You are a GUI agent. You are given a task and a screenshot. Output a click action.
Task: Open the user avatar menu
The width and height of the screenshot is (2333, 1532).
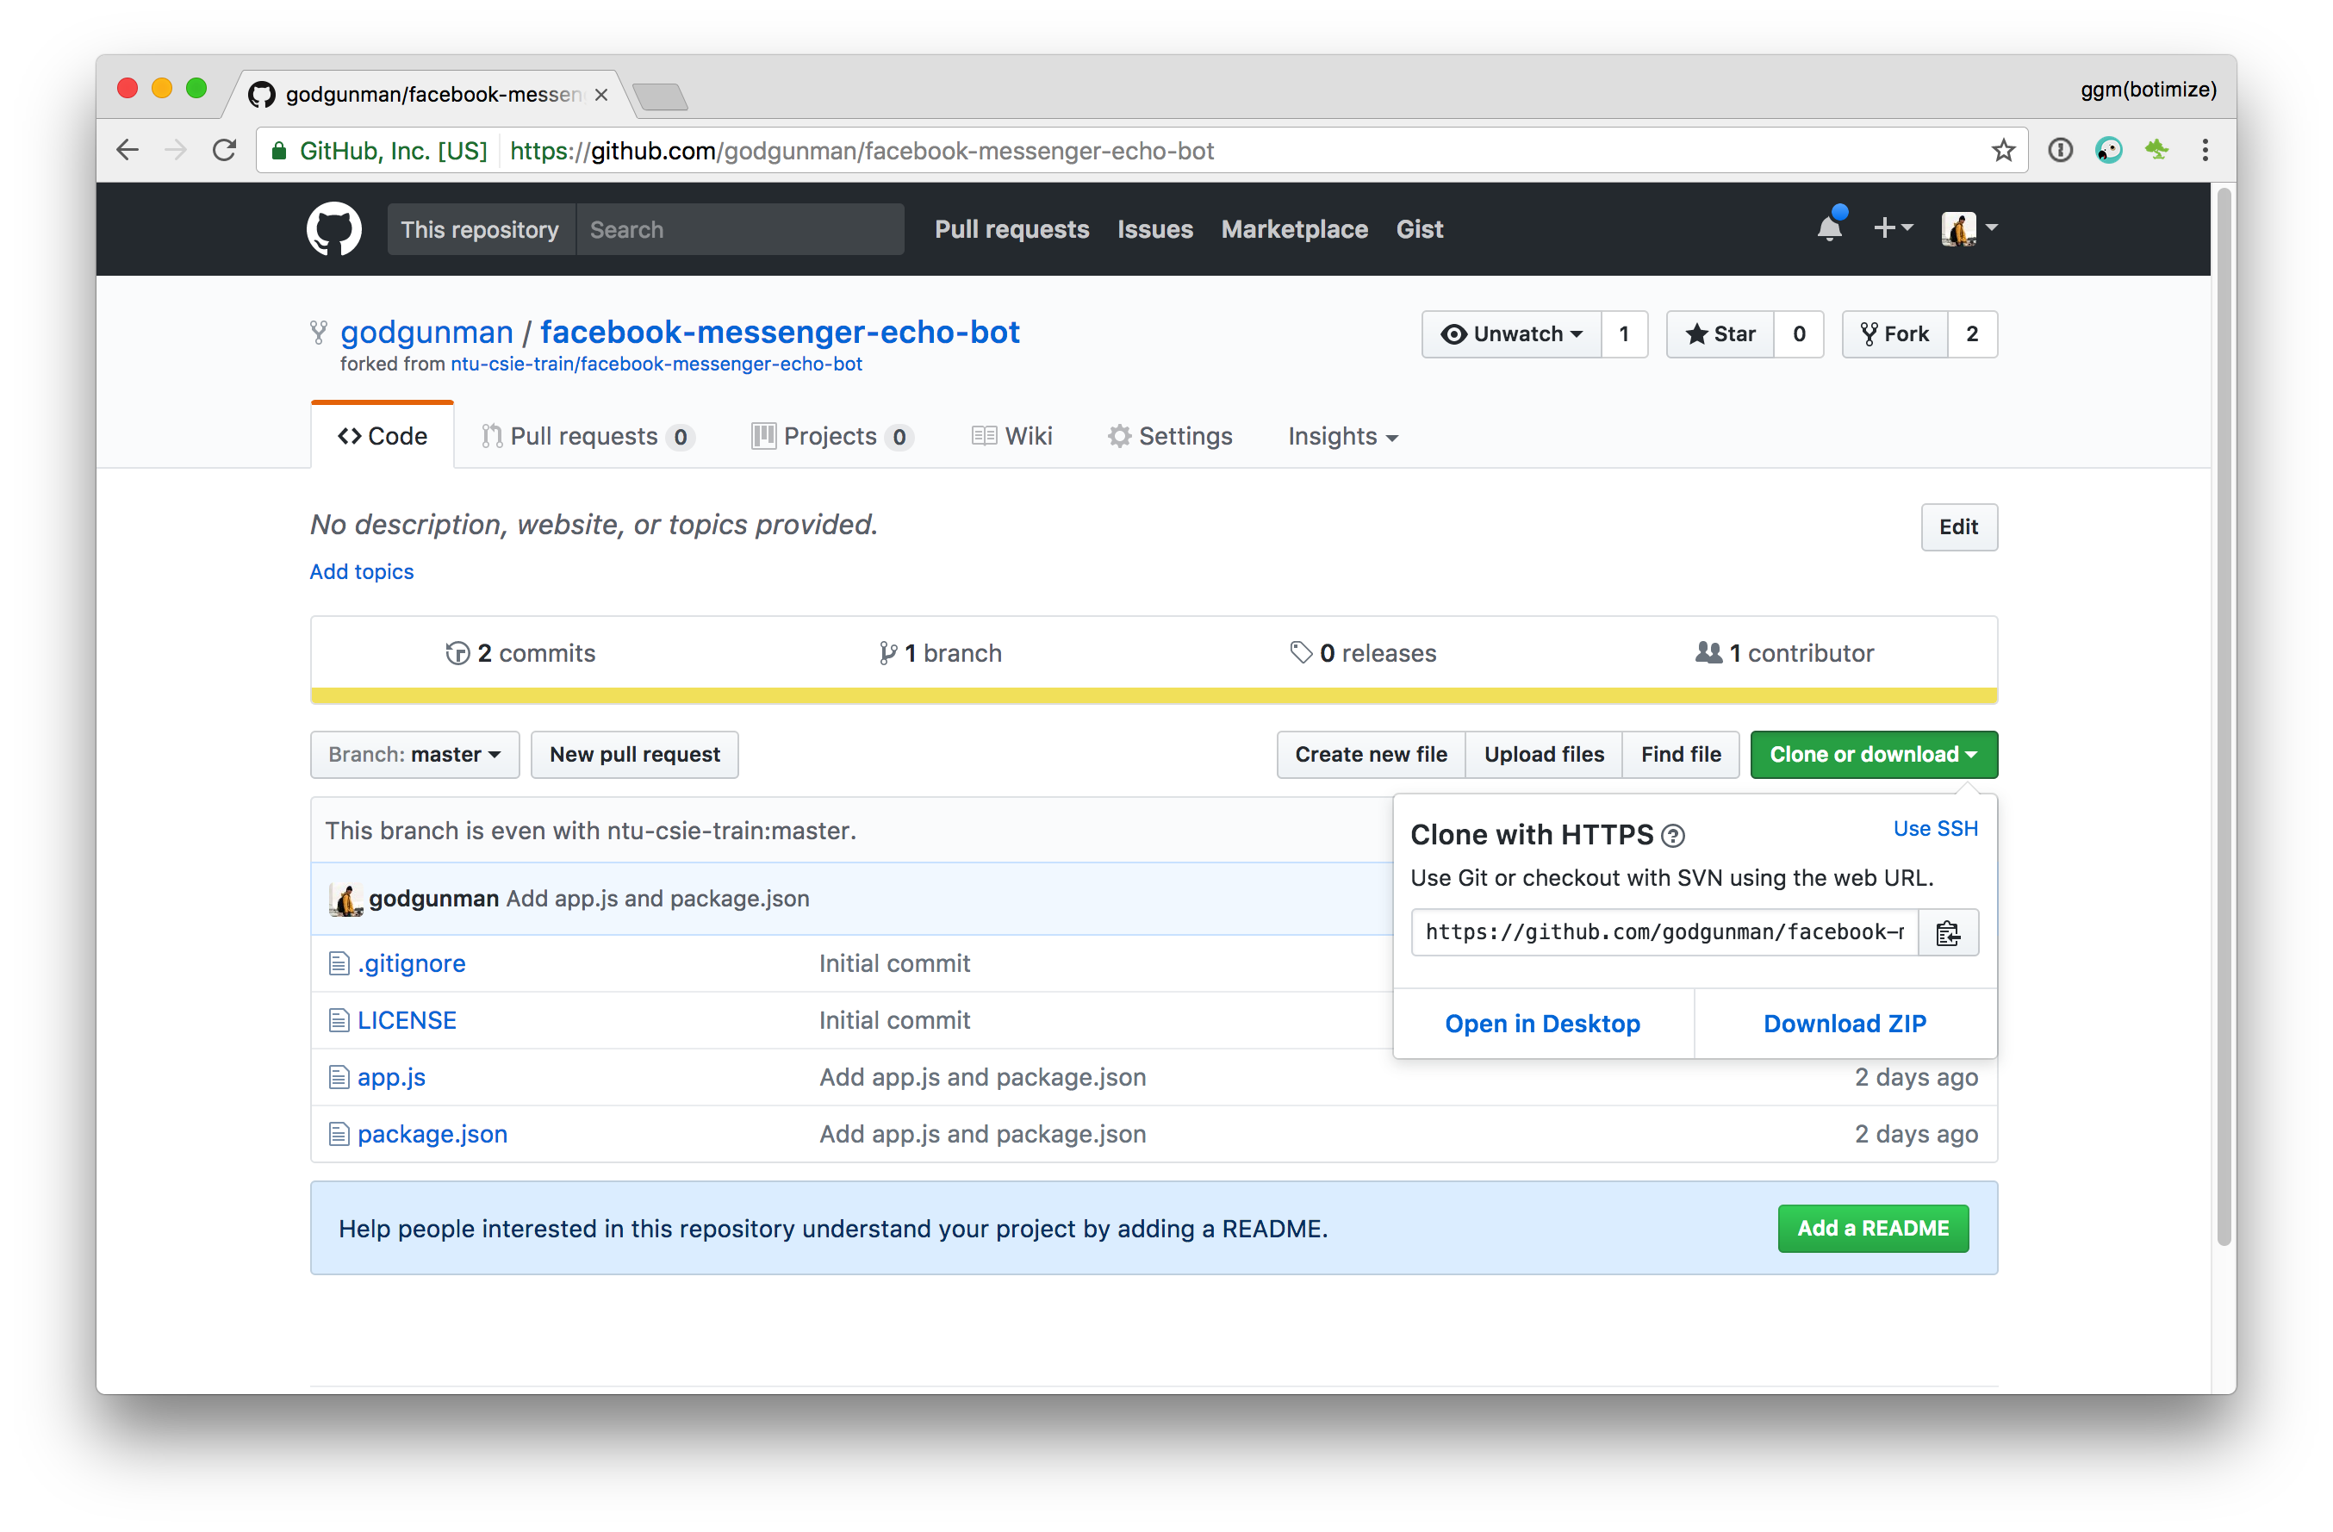[1969, 229]
